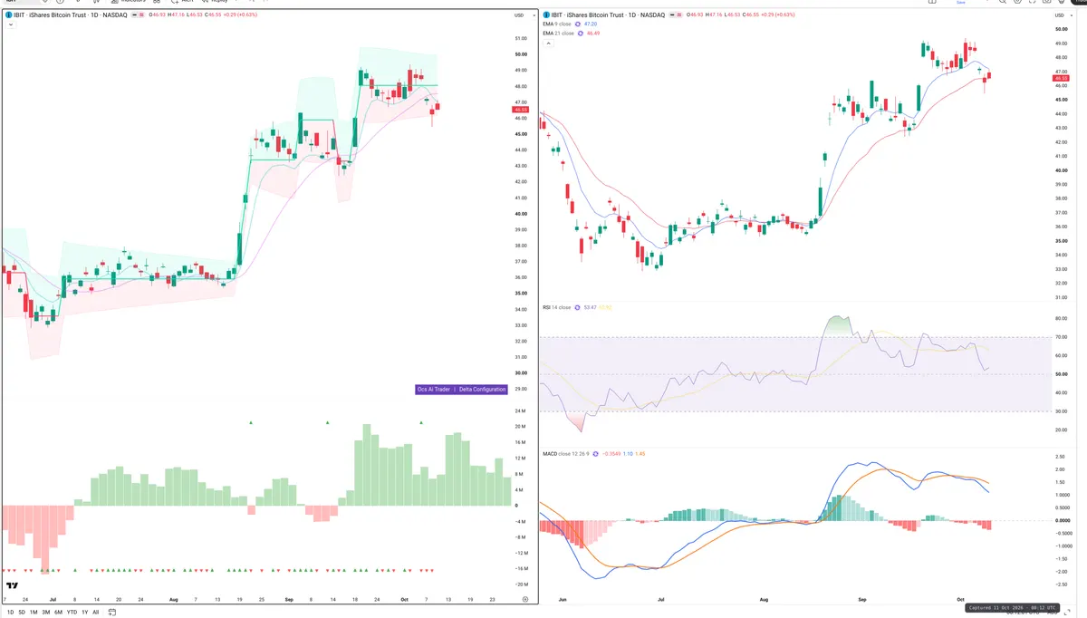
Task: Click the MACD indicator status icon
Action: pos(595,454)
